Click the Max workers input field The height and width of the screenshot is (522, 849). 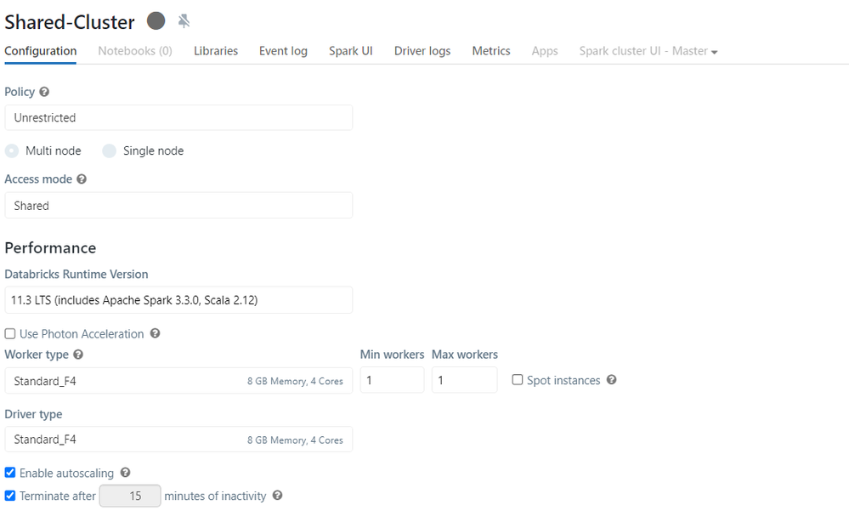tap(464, 381)
